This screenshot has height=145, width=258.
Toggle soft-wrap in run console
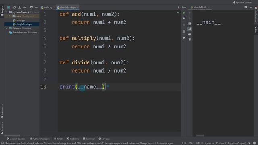tap(190, 23)
